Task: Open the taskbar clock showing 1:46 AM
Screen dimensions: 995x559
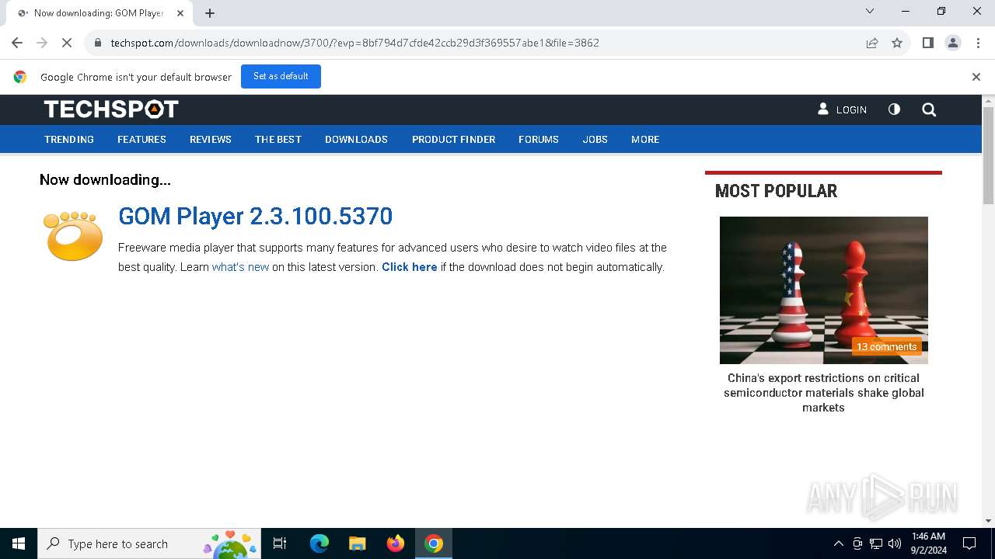Action: [928, 543]
